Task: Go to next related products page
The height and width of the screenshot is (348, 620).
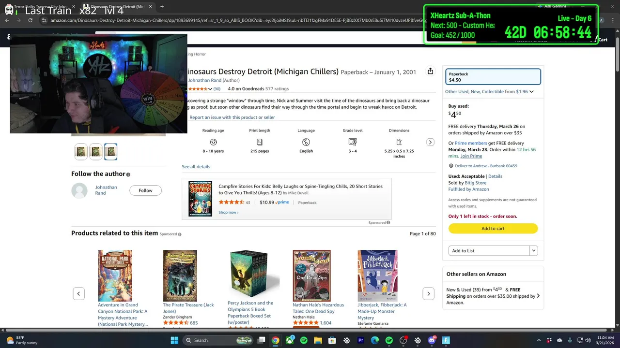Action: (428, 293)
